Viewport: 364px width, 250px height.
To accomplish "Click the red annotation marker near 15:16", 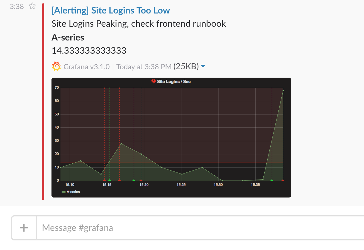I will pyautogui.click(x=119, y=180).
